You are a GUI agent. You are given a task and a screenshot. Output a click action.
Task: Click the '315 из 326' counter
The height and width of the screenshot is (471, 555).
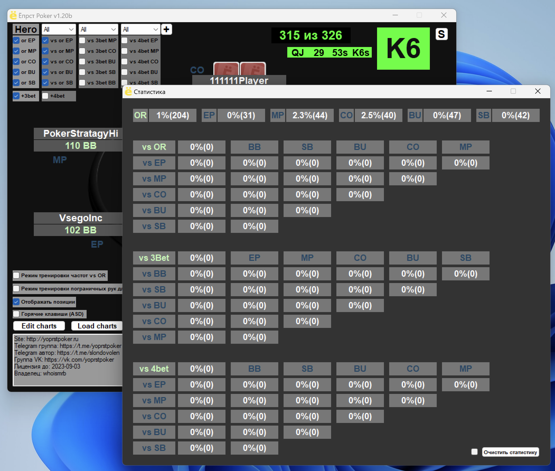[x=311, y=35]
